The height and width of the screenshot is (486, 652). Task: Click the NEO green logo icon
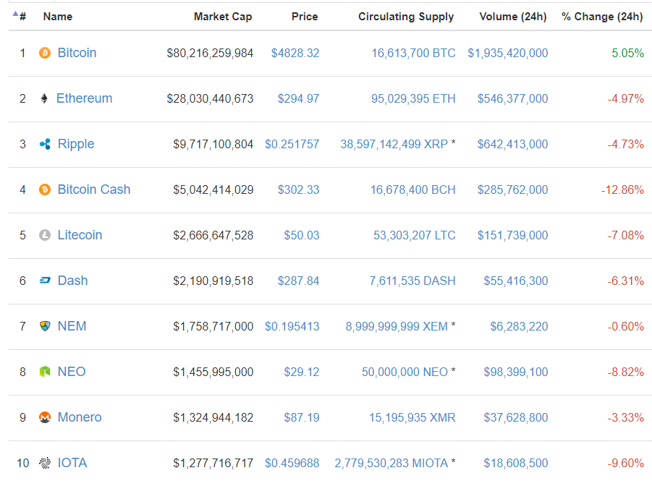coord(45,372)
